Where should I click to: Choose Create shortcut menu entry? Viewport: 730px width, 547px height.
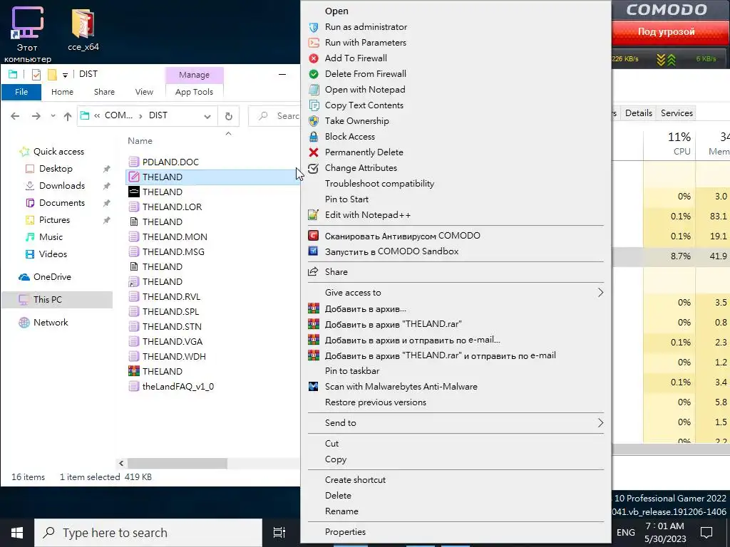click(x=355, y=480)
